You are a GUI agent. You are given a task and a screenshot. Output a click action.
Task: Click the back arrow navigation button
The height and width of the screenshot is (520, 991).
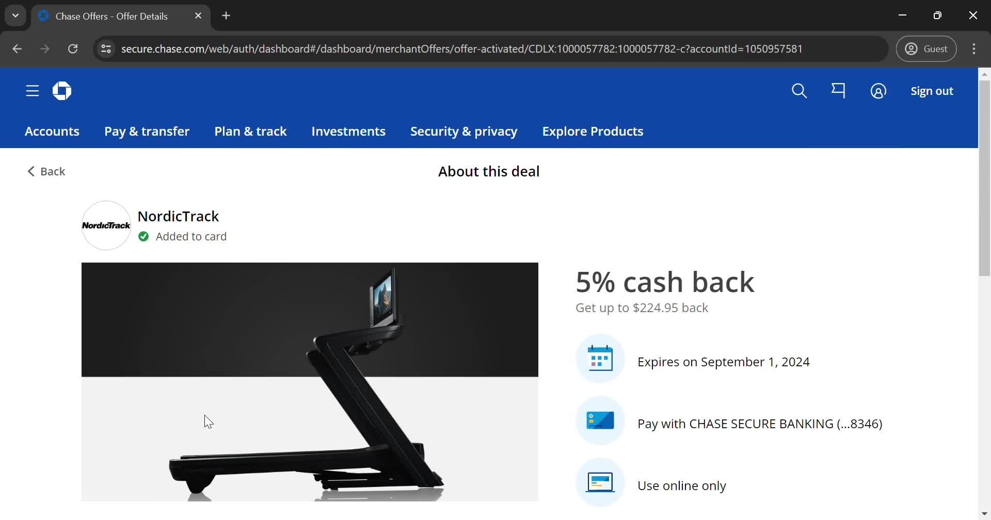[x=17, y=48]
